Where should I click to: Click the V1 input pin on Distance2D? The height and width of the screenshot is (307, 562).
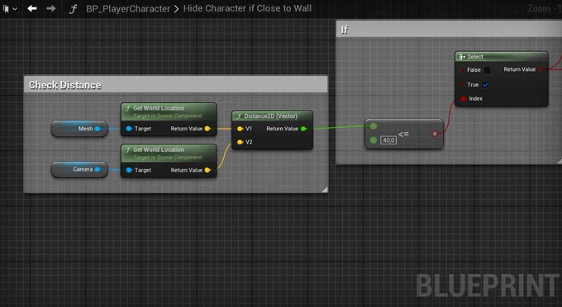click(x=241, y=129)
